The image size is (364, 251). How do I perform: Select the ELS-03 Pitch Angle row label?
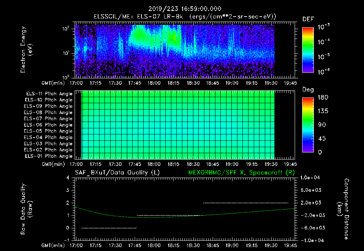pyautogui.click(x=48, y=144)
